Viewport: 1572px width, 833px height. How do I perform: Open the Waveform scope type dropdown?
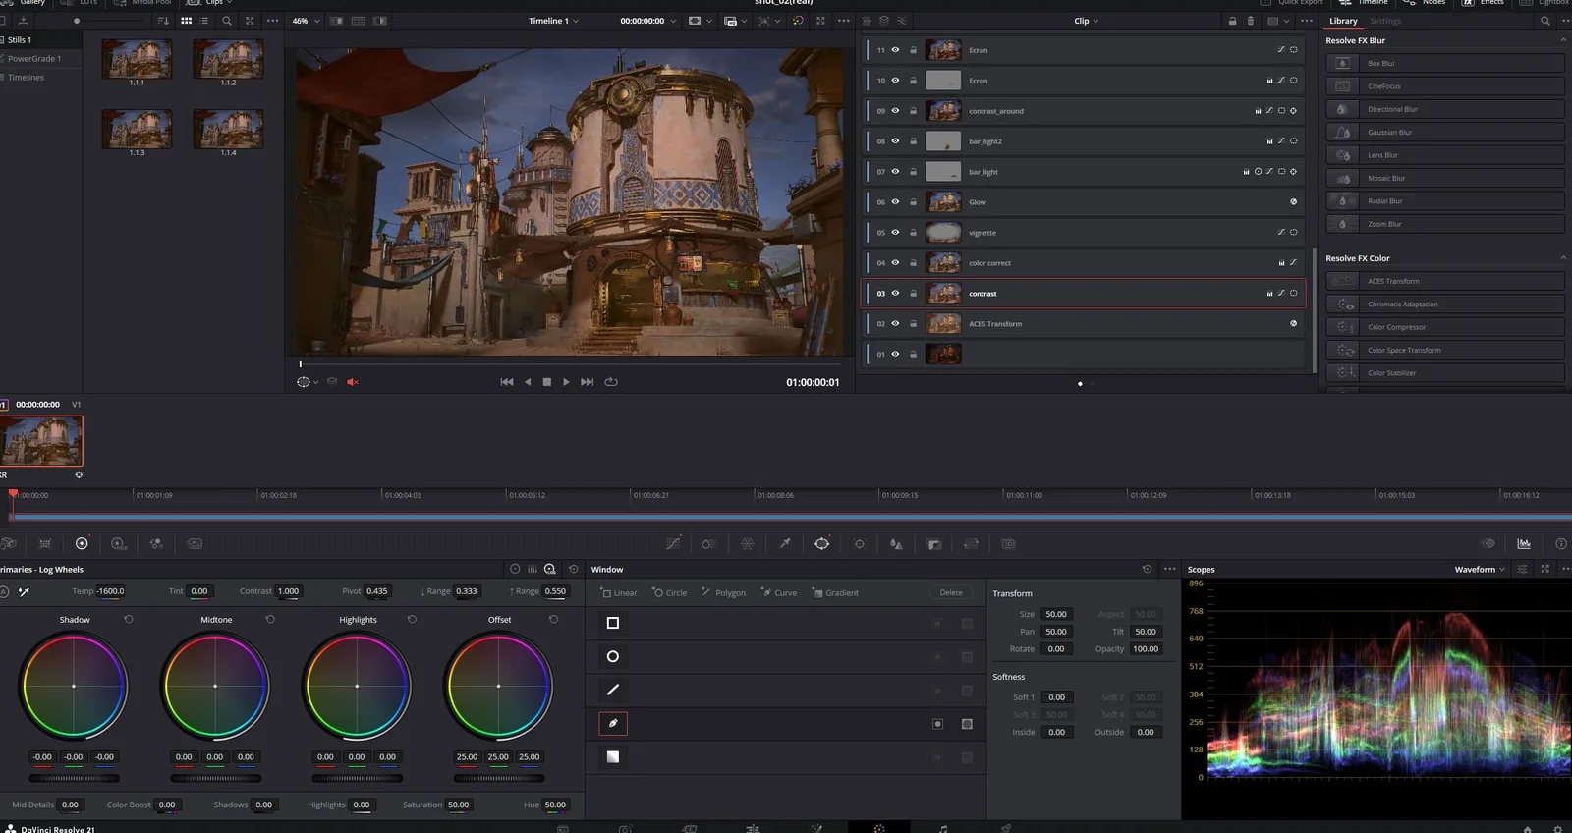click(x=1480, y=569)
